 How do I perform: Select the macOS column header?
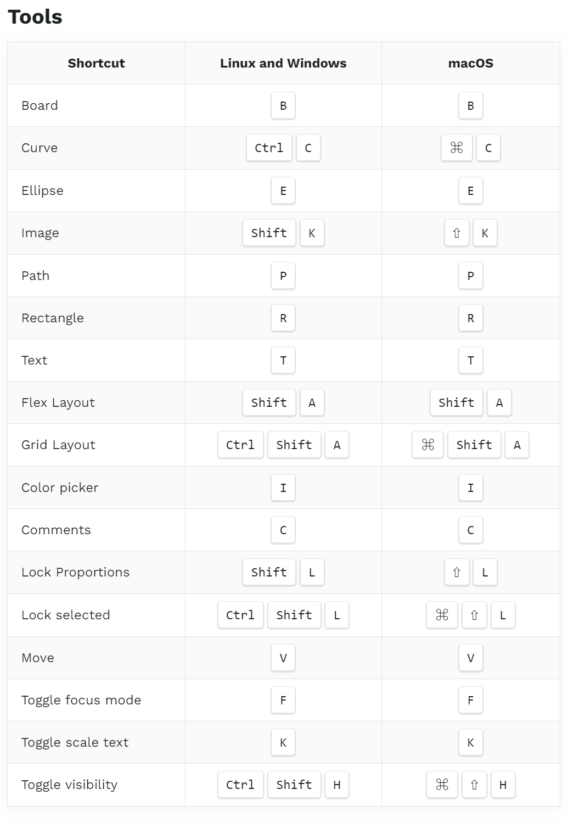(x=471, y=63)
